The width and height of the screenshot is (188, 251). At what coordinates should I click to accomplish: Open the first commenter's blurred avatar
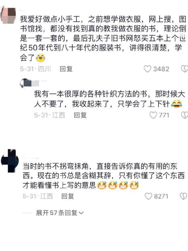[x=8, y=16]
